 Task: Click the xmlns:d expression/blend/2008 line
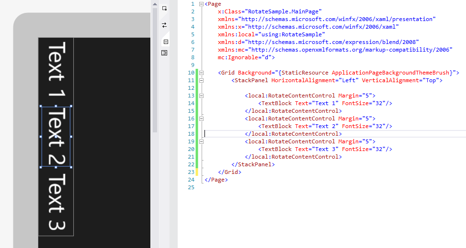click(318, 42)
